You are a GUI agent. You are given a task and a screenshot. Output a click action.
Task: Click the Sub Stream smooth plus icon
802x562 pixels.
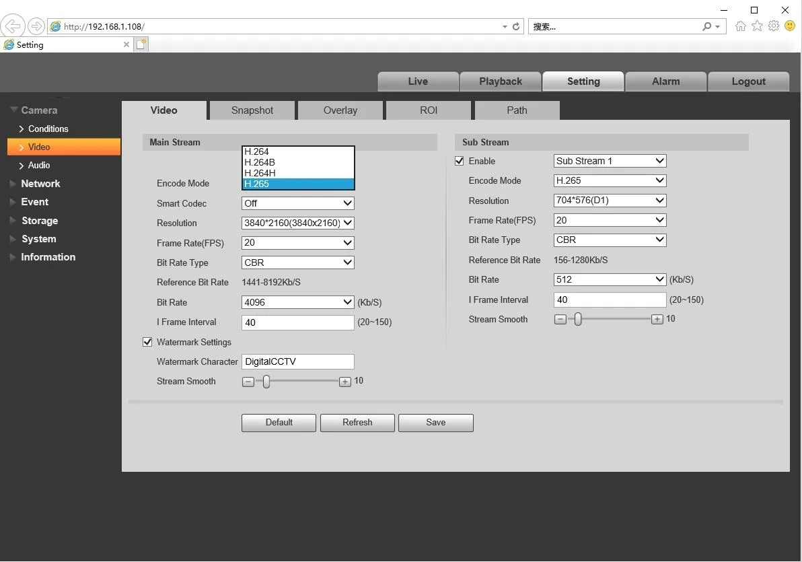(x=657, y=320)
